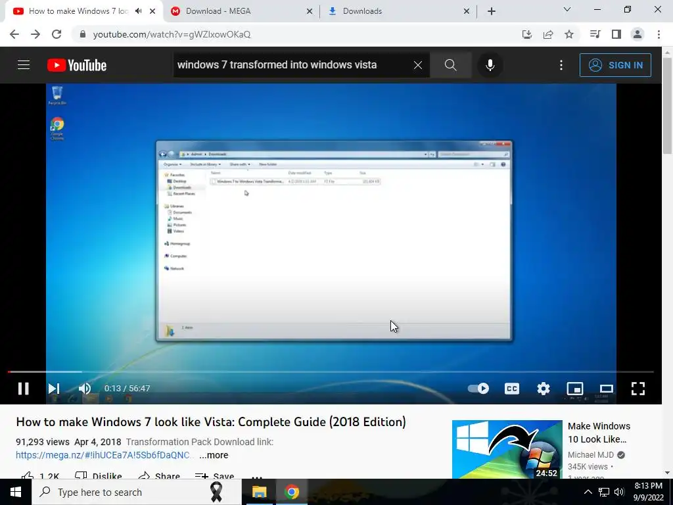Seek along the video progress bar
The width and height of the screenshot is (673, 505).
(331, 372)
